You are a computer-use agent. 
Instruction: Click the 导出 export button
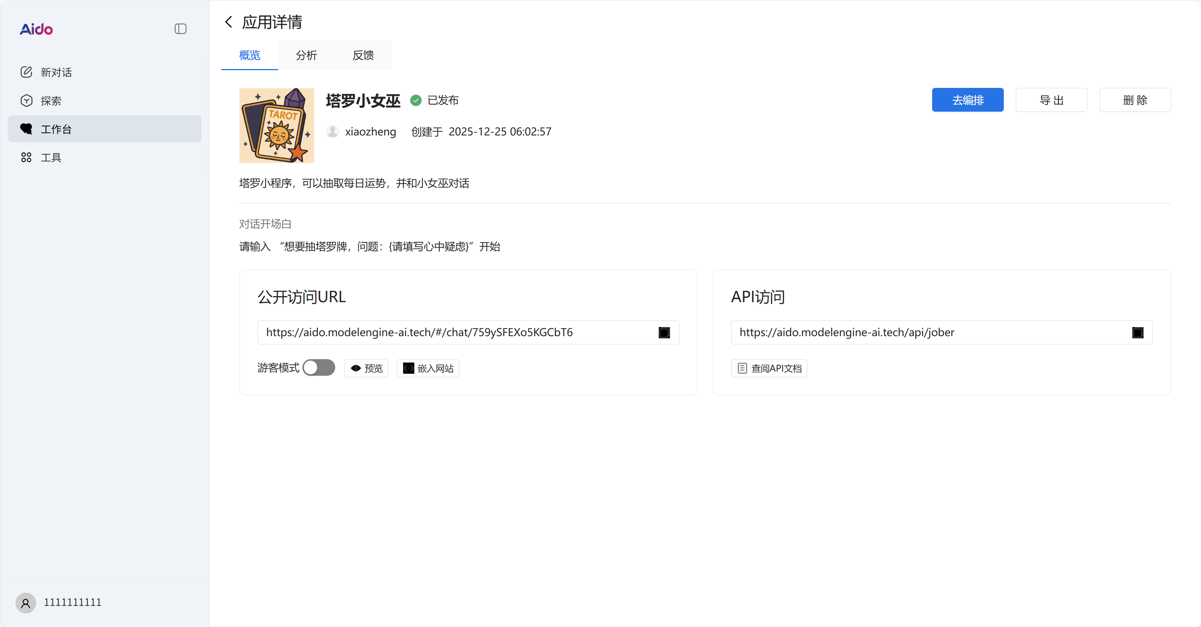[x=1051, y=100]
